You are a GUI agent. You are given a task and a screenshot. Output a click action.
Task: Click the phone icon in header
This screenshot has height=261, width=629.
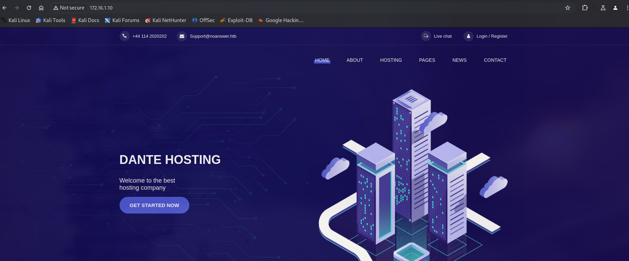click(125, 36)
